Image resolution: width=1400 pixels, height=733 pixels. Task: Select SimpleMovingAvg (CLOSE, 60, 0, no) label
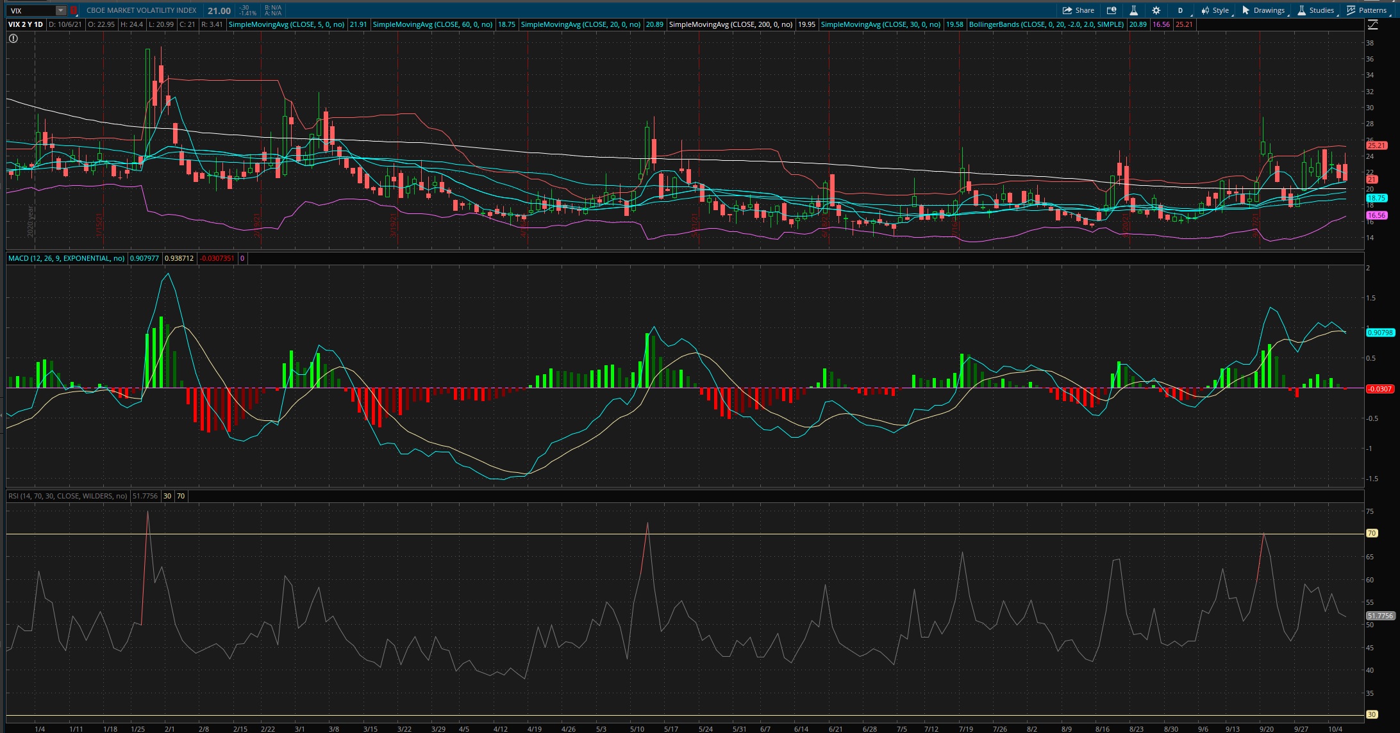coord(433,24)
